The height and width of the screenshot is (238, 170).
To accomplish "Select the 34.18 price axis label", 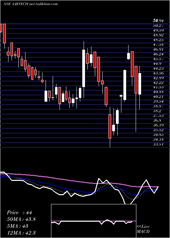I will pos(158,140).
